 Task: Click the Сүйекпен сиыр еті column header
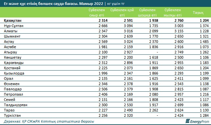97,13
